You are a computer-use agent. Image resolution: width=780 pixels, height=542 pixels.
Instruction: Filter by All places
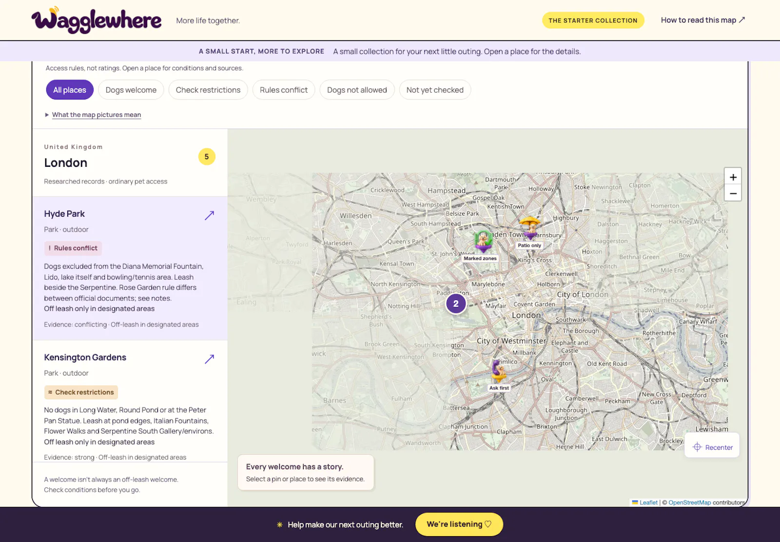[70, 90]
